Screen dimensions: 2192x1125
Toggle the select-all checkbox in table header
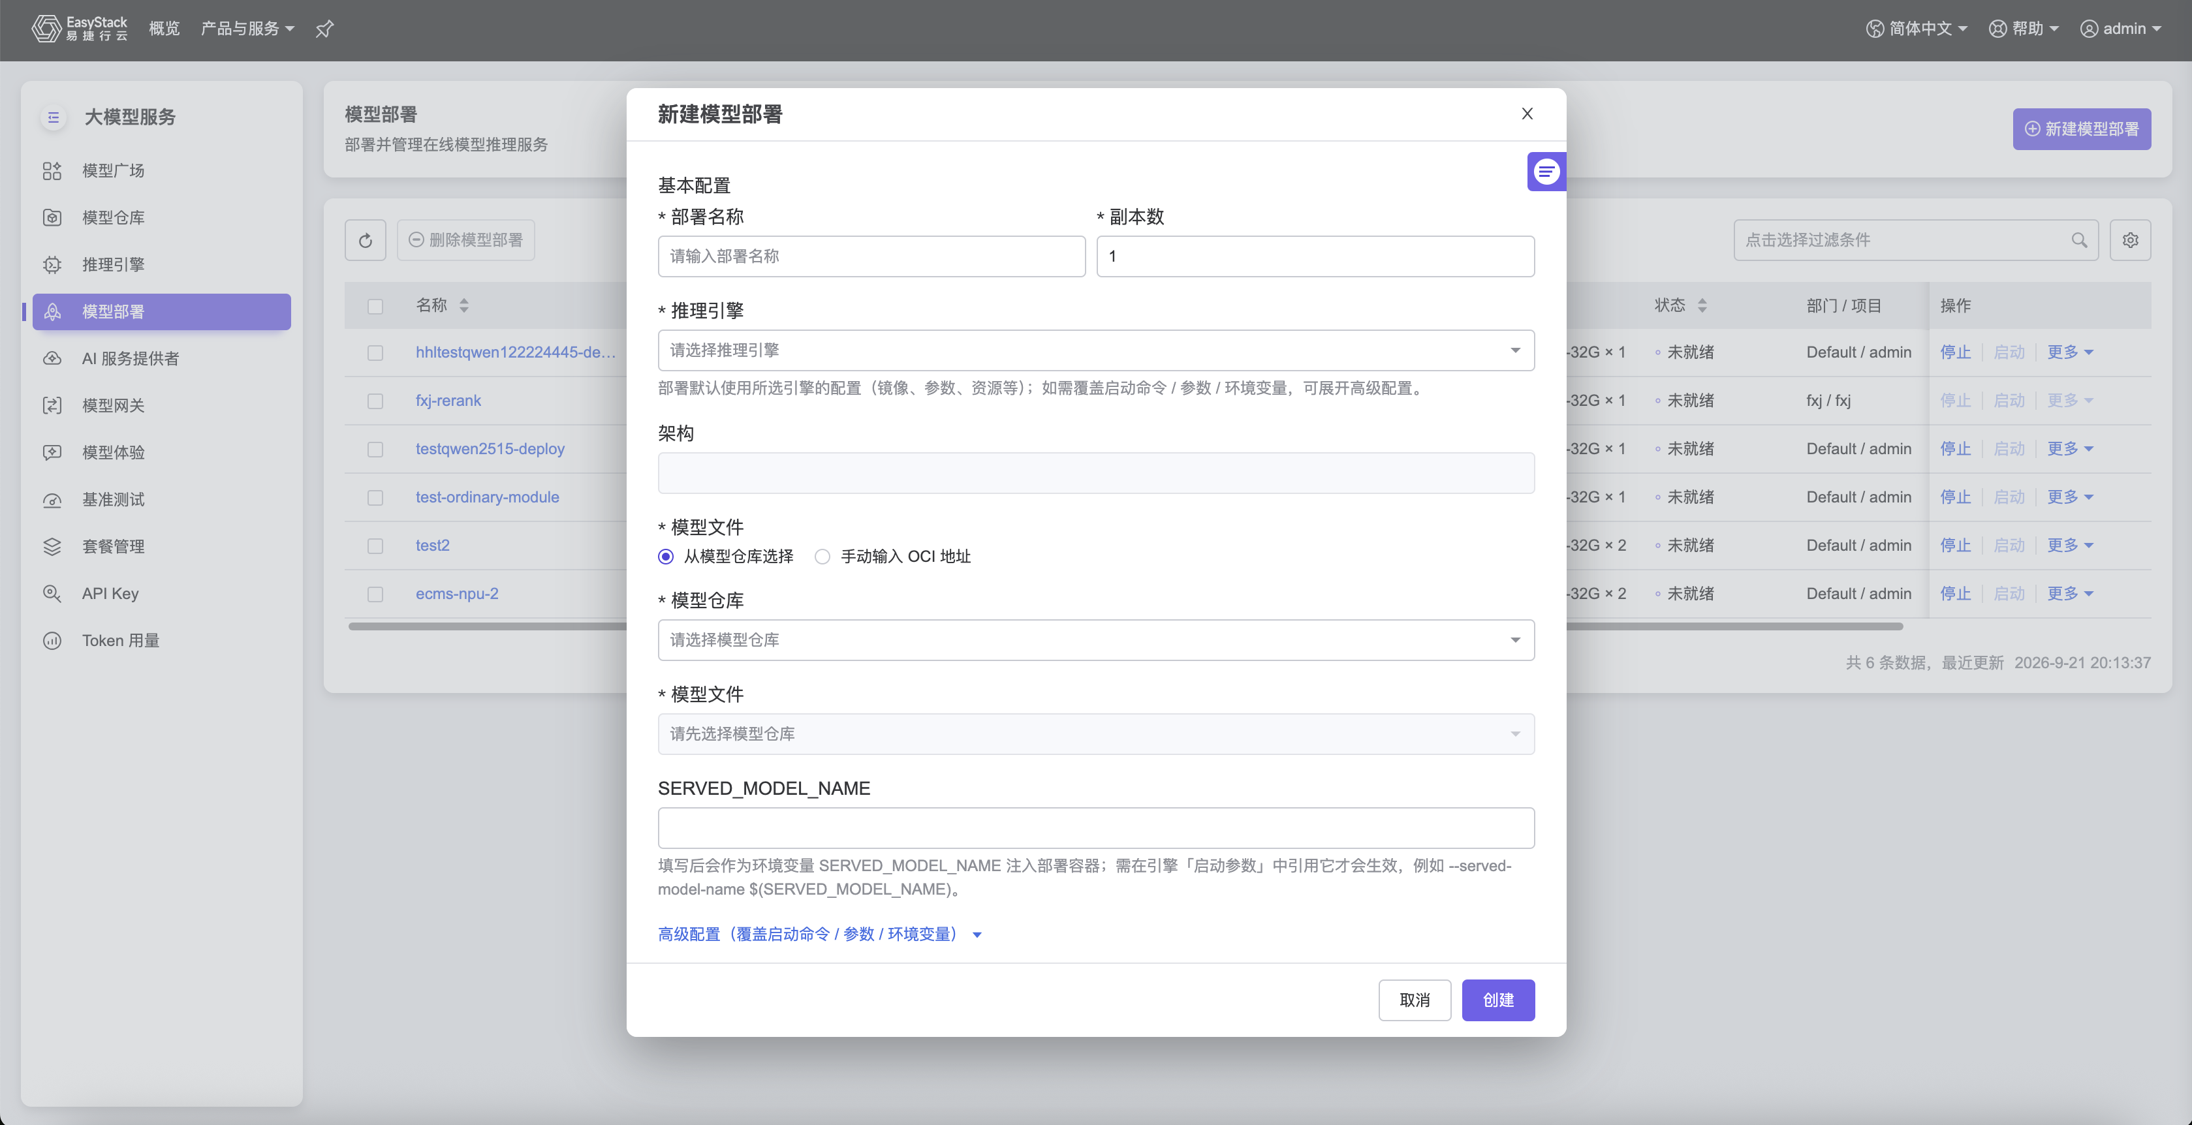pos(375,306)
